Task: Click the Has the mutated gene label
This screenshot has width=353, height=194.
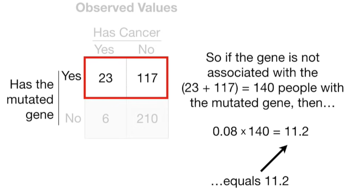Action: [31, 100]
